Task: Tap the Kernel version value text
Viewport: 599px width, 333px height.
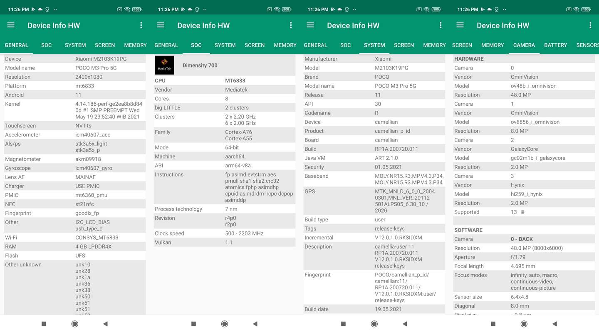Action: click(109, 110)
